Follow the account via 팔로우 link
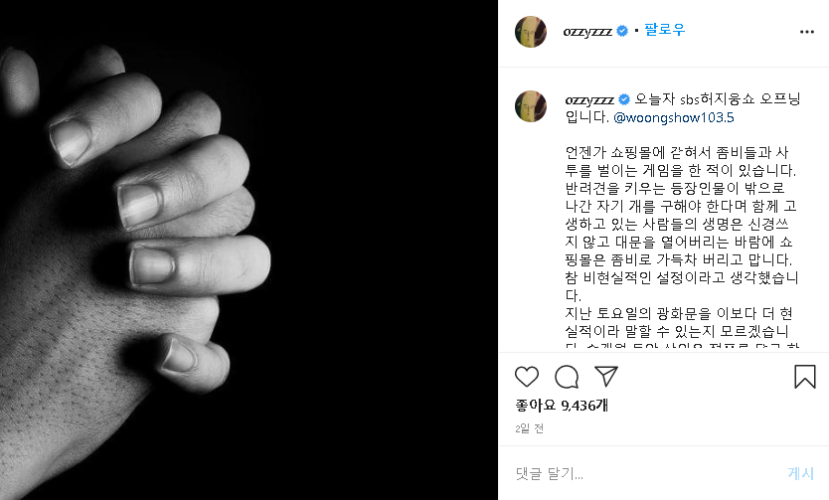Screen dimensions: 829x500 coord(665,30)
